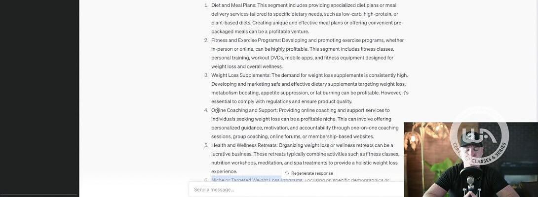Click the list number 1 marker
538x197 pixels.
point(206,5)
